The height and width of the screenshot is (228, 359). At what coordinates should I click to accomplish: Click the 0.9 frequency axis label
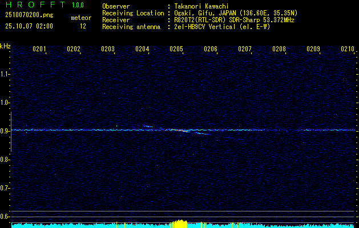[x=5, y=131]
